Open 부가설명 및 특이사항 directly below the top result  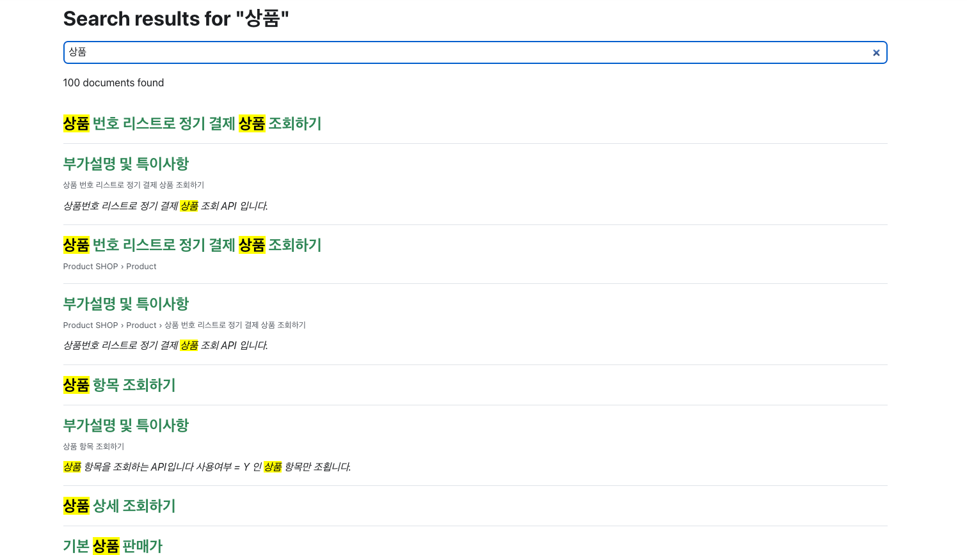[x=126, y=164]
